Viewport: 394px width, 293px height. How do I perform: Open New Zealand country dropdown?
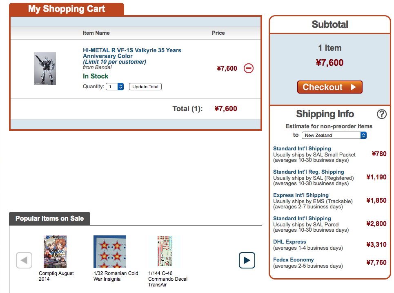tap(334, 135)
